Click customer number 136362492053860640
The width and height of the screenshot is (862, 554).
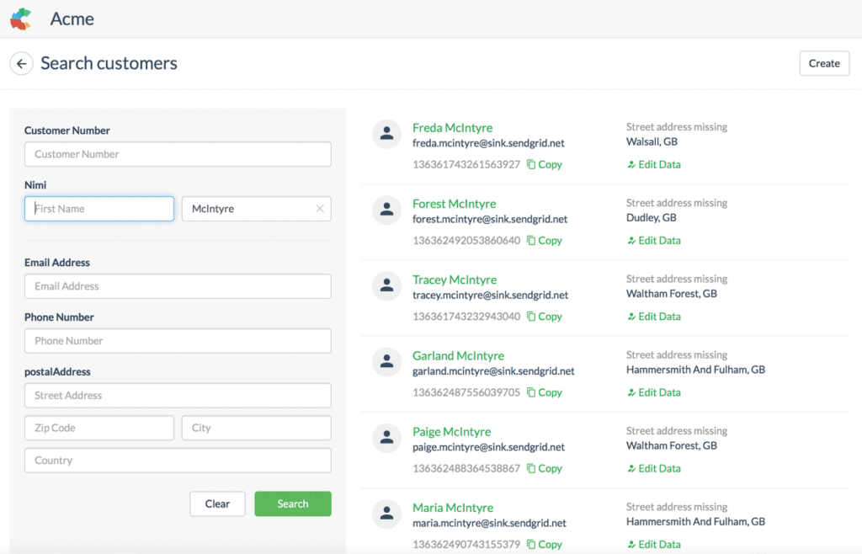point(466,240)
